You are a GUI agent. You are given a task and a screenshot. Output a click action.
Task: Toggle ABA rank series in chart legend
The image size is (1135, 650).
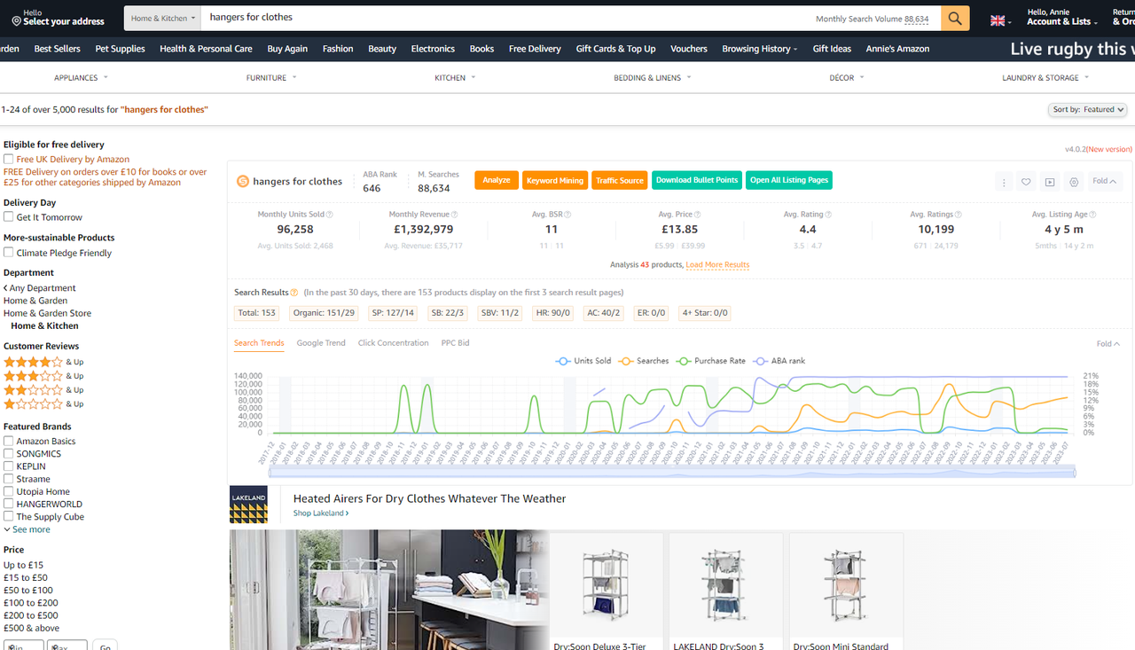pyautogui.click(x=779, y=361)
